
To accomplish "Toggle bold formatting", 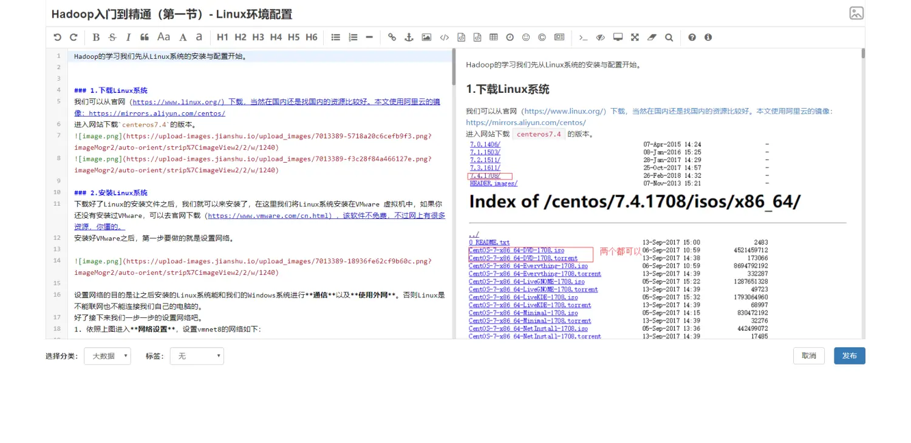I will pos(96,37).
